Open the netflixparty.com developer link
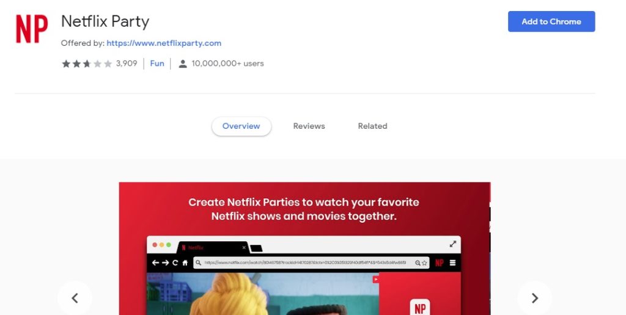The height and width of the screenshot is (315, 626). 164,43
